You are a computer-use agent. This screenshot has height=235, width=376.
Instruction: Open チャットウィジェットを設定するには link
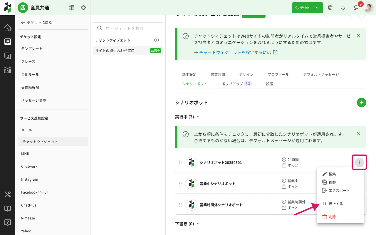238,53
